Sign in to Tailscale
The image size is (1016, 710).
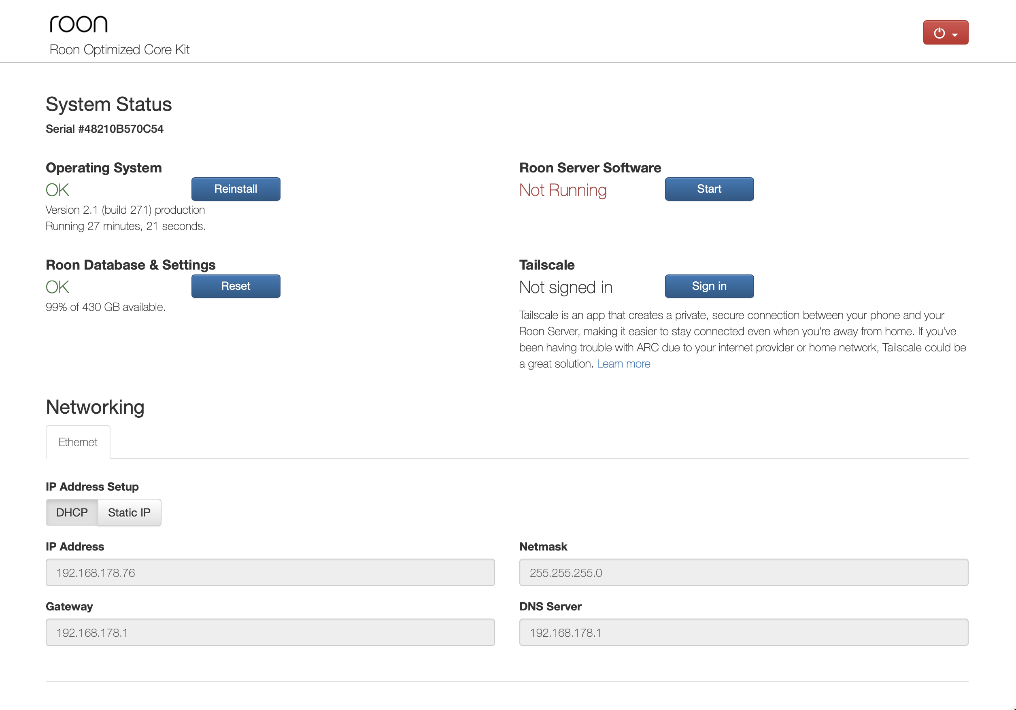709,286
